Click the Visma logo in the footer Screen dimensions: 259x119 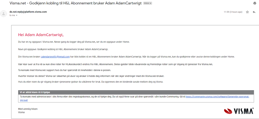coord(239,111)
